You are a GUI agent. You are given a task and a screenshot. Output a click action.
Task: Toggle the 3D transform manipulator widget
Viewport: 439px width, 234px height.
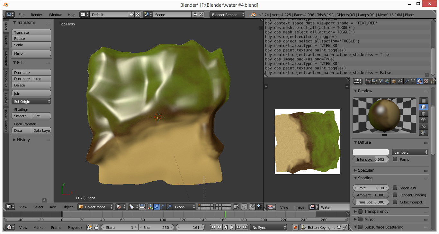150,207
